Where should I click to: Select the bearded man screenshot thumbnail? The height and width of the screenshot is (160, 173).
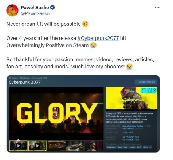(x=94, y=146)
